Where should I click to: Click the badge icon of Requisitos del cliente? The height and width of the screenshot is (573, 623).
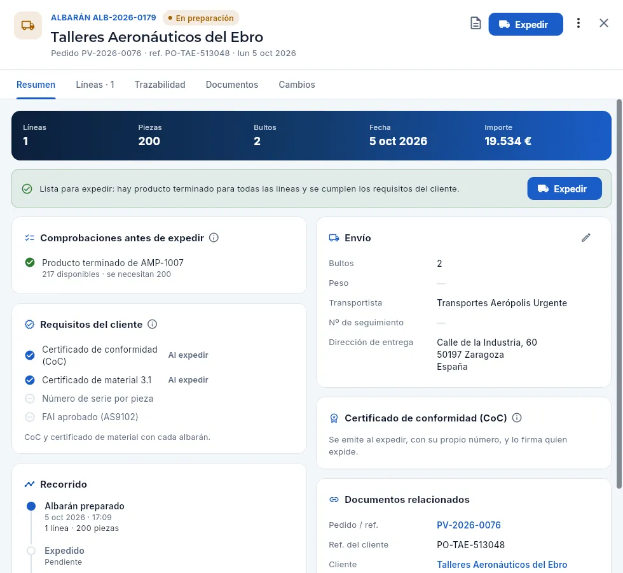click(x=29, y=324)
